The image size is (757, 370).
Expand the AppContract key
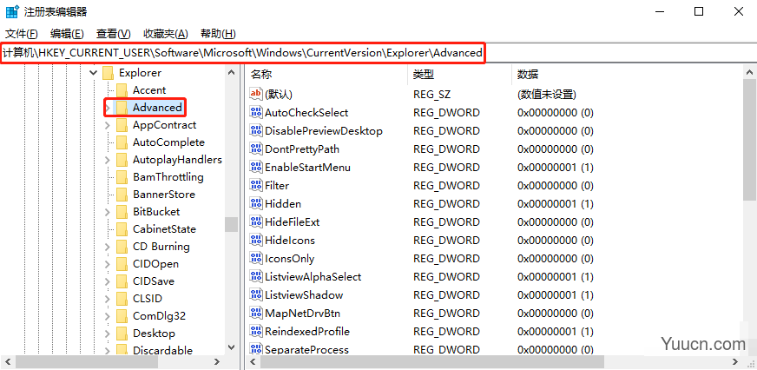click(108, 125)
